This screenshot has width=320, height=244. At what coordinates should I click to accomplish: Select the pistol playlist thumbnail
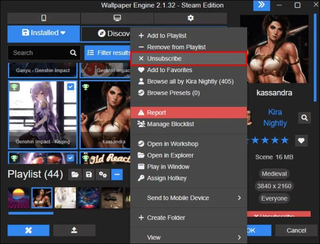pyautogui.click(x=112, y=198)
